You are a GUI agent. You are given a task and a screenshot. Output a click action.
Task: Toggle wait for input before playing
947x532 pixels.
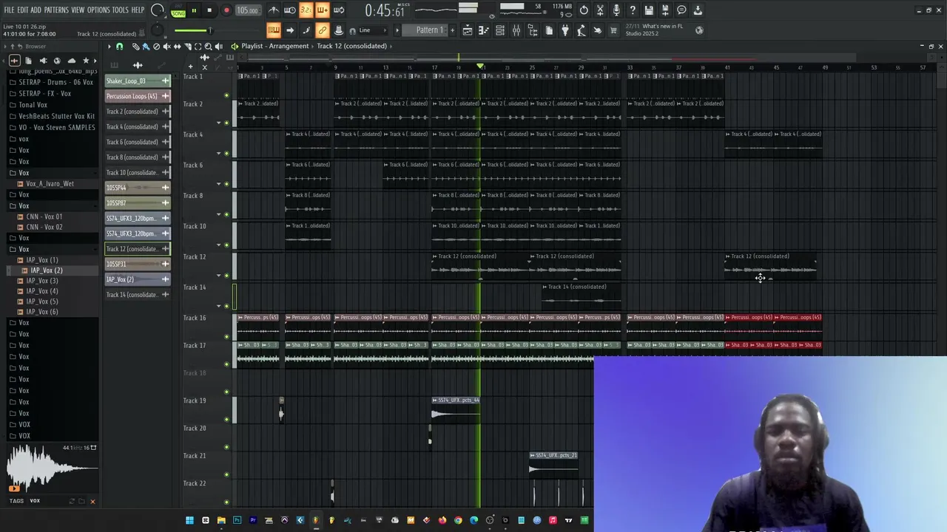290,10
